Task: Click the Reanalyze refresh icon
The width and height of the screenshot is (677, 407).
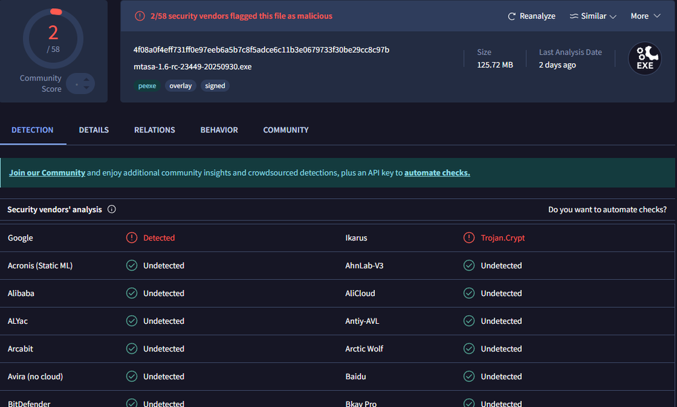Action: point(512,16)
